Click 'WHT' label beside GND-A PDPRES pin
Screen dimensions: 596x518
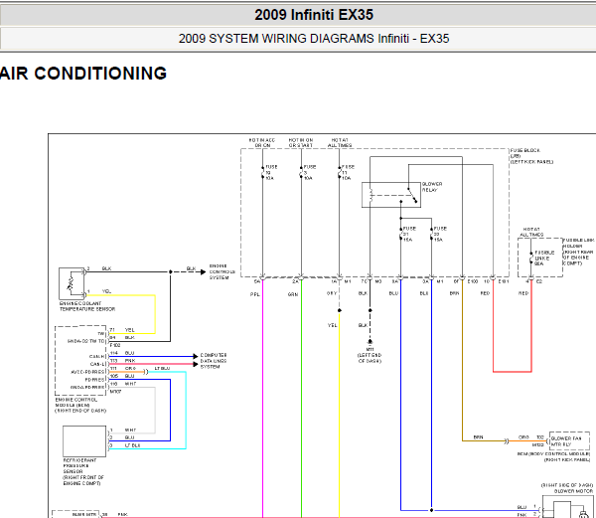click(x=130, y=384)
